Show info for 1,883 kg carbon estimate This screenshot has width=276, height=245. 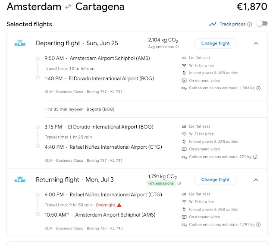point(259,88)
